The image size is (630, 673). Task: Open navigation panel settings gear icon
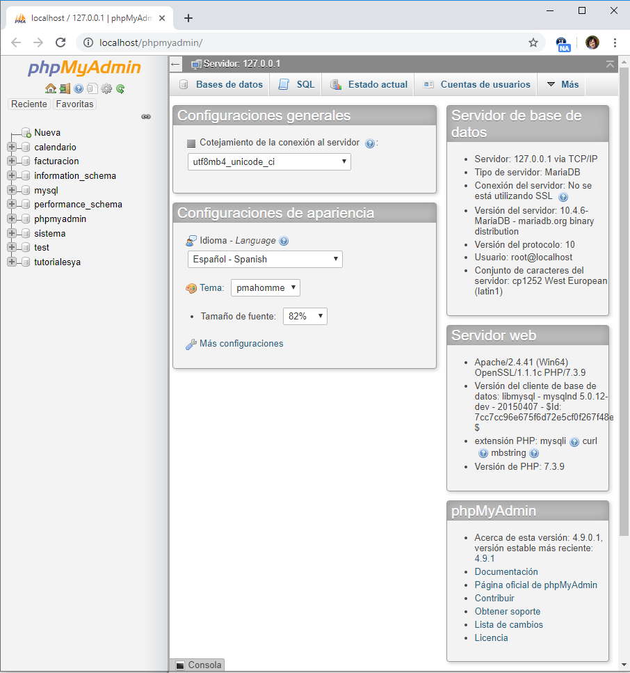[x=106, y=88]
